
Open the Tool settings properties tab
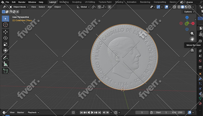[200, 34]
